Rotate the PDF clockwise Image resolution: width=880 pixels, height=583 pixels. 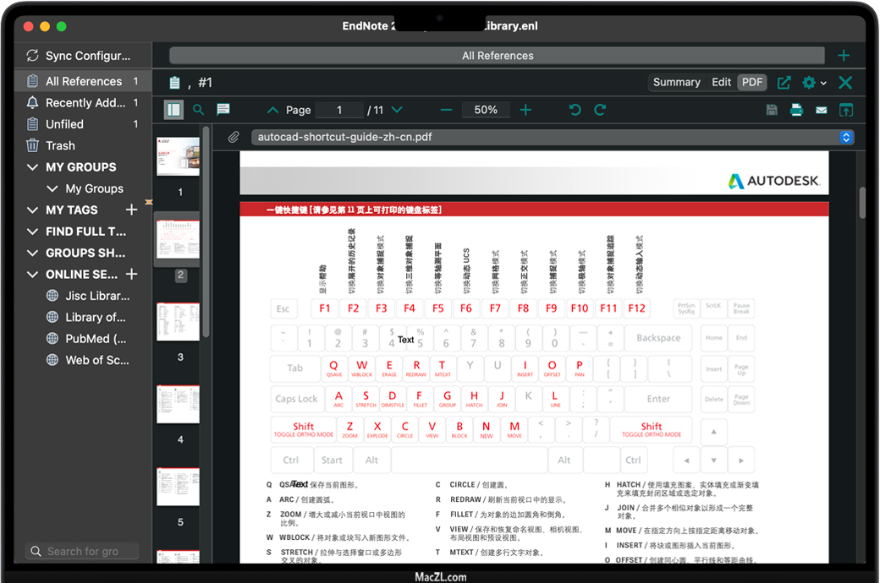pyautogui.click(x=600, y=110)
